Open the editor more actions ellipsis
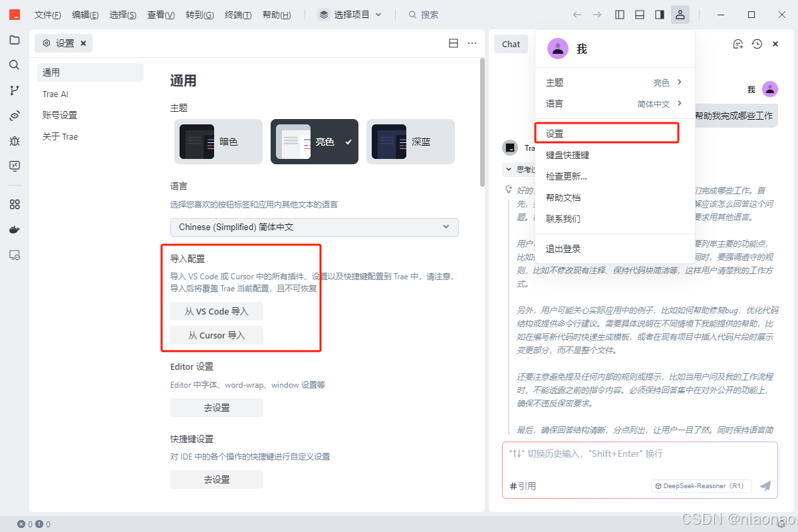Image resolution: width=798 pixels, height=532 pixels. (472, 43)
